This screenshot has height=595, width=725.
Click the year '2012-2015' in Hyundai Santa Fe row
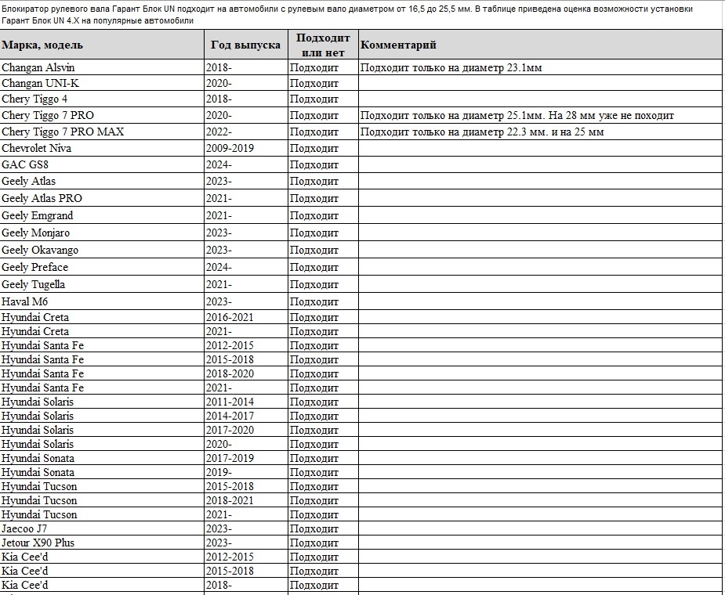pyautogui.click(x=246, y=345)
